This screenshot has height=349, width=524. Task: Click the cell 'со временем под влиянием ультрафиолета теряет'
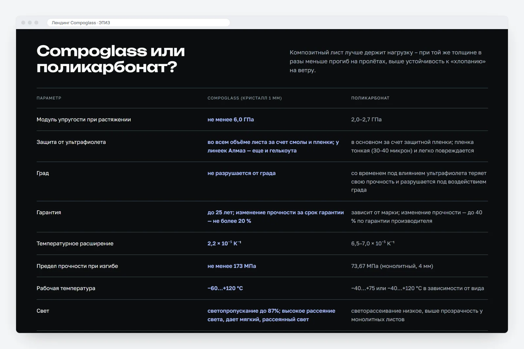pyautogui.click(x=419, y=182)
